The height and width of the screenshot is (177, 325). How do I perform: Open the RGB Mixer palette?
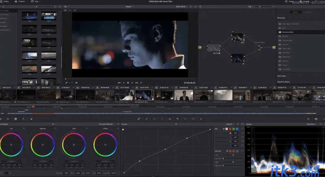coord(23,119)
